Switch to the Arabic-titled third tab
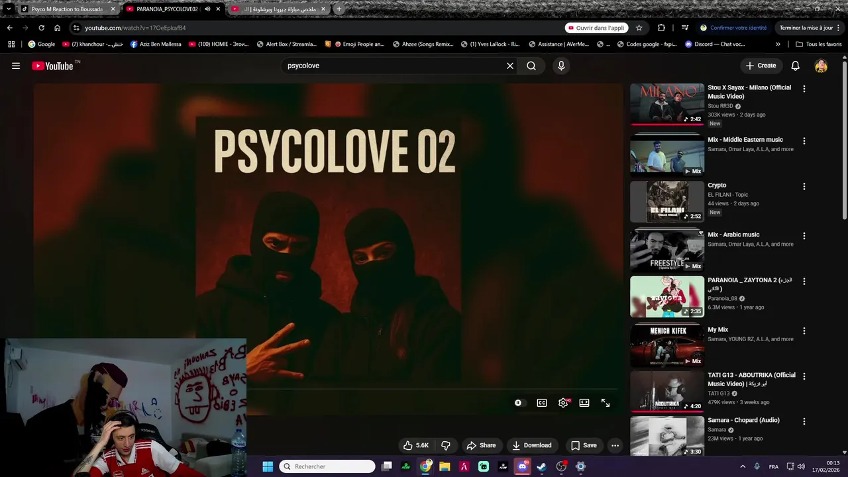Viewport: 848px width, 477px height. click(278, 9)
